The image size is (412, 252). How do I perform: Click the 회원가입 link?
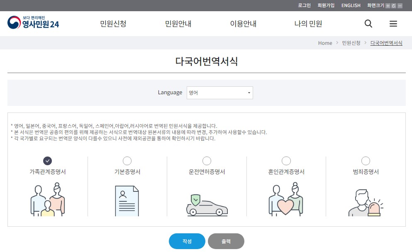[x=326, y=5]
